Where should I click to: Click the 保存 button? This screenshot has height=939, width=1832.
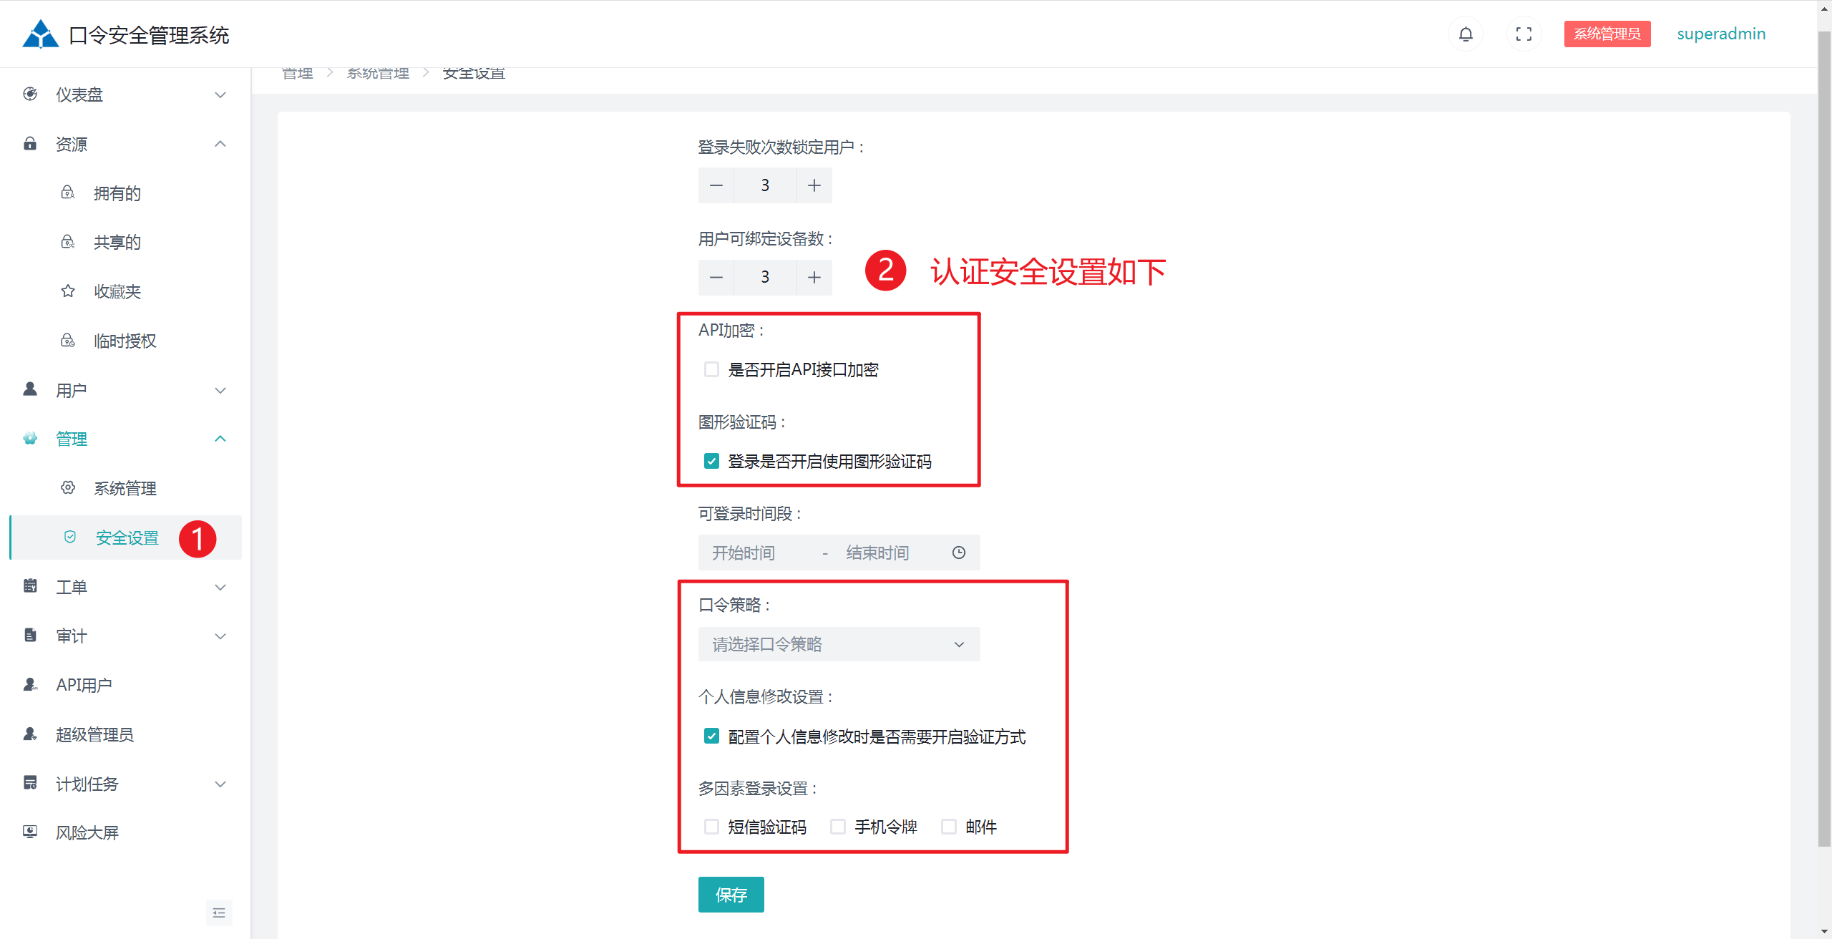click(731, 895)
